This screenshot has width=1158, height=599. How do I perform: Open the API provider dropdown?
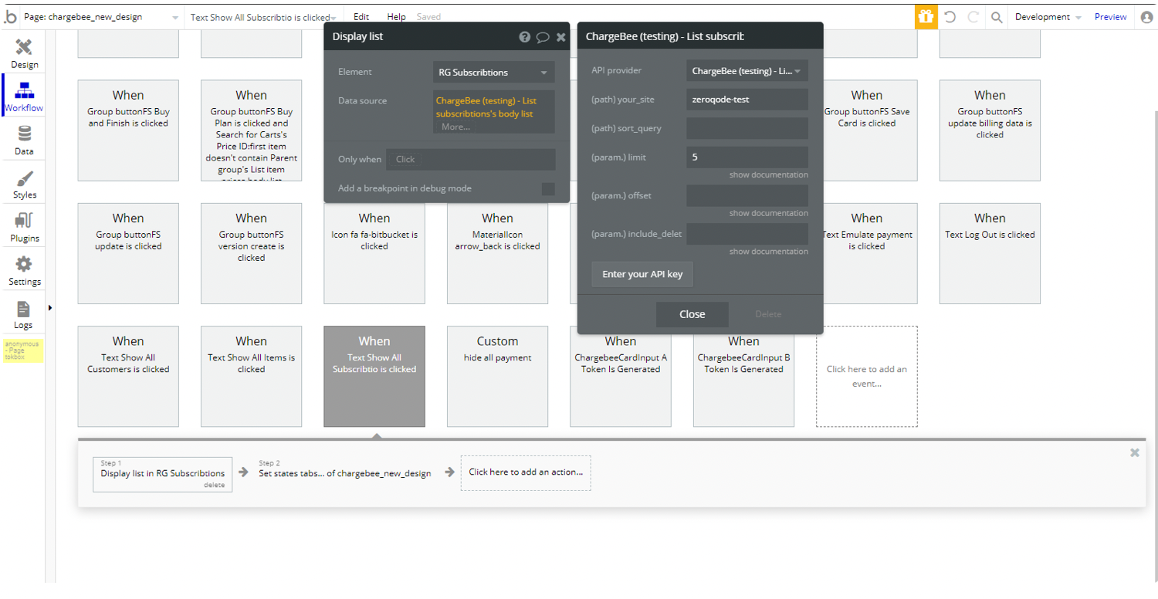coord(747,71)
